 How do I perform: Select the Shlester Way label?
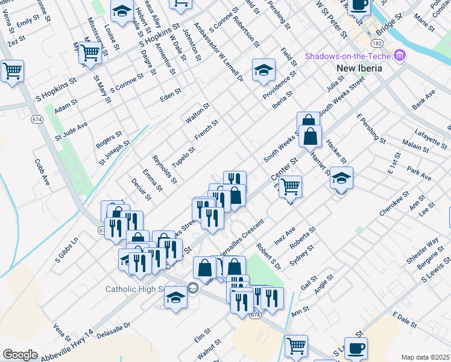422,250
